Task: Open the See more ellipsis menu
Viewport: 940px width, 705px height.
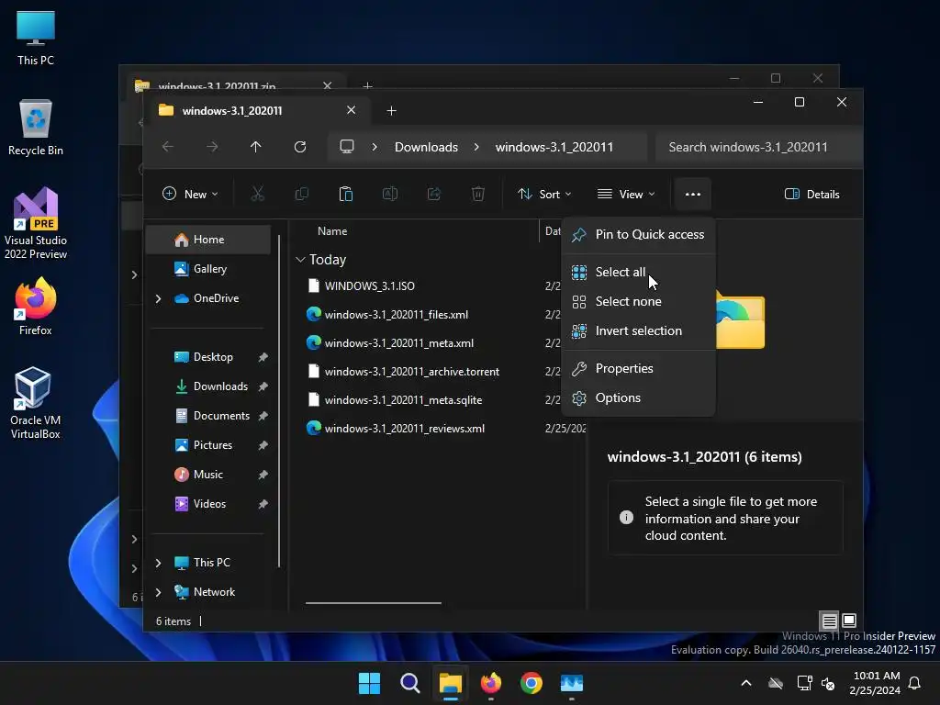Action: [692, 194]
